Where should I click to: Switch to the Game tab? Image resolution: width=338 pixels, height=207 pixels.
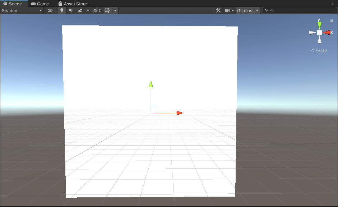click(x=40, y=4)
